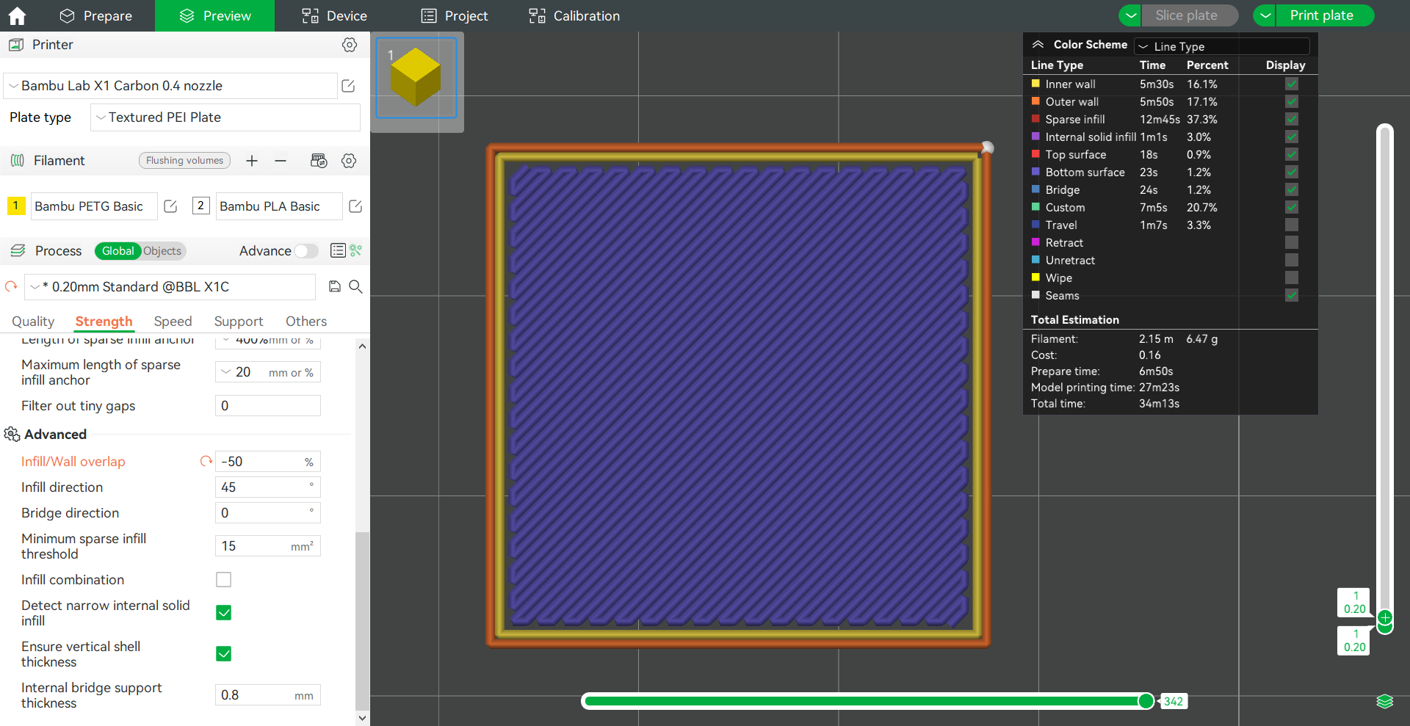Viewport: 1410px width, 726px height.
Task: Click the Filament spool icon
Action: [18, 161]
